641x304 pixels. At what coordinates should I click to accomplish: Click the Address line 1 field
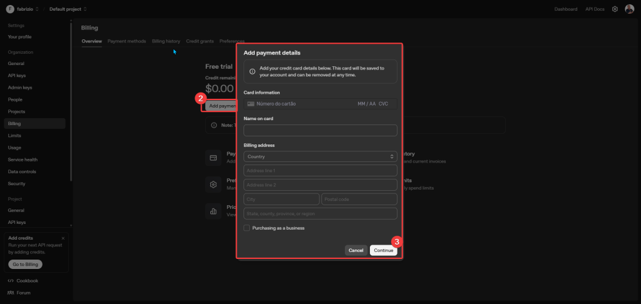tap(320, 171)
